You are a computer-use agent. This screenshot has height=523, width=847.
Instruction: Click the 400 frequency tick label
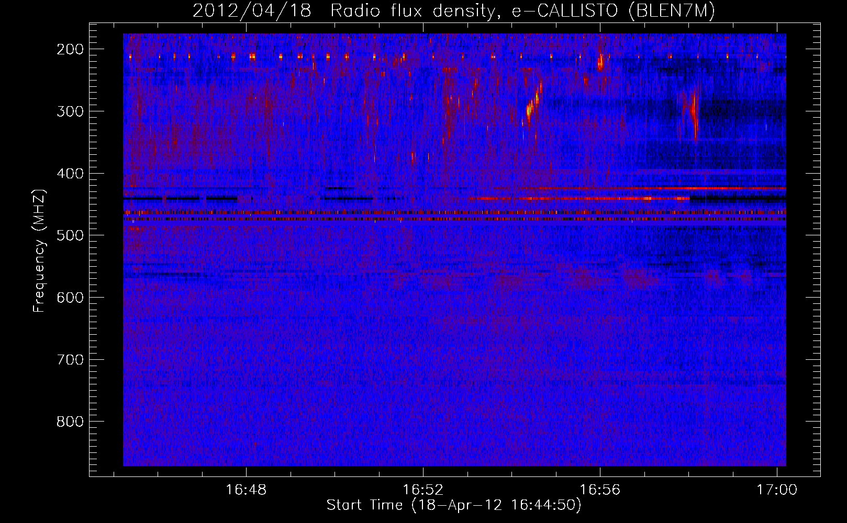pos(70,174)
